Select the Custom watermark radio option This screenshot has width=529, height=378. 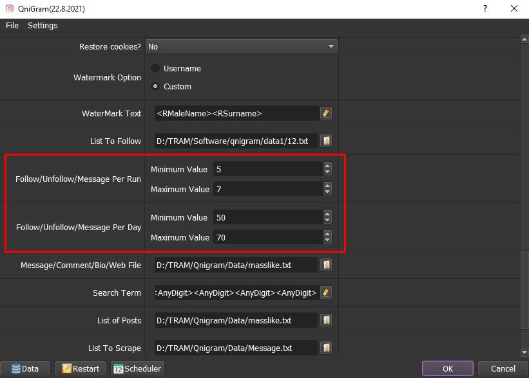coord(155,87)
